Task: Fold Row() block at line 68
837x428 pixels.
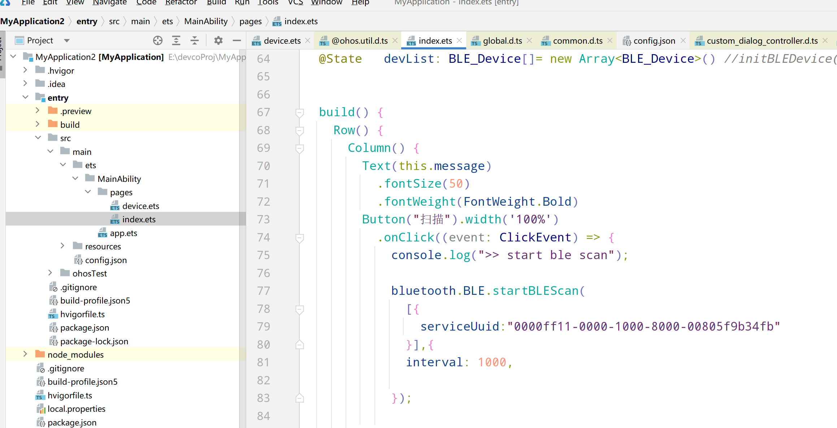Action: [x=299, y=130]
